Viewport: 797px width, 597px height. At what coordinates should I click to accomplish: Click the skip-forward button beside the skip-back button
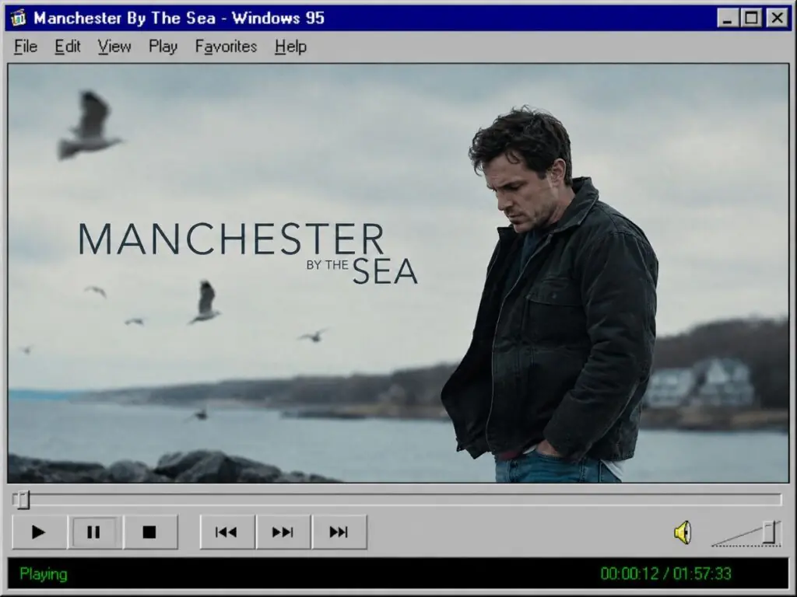coord(283,532)
